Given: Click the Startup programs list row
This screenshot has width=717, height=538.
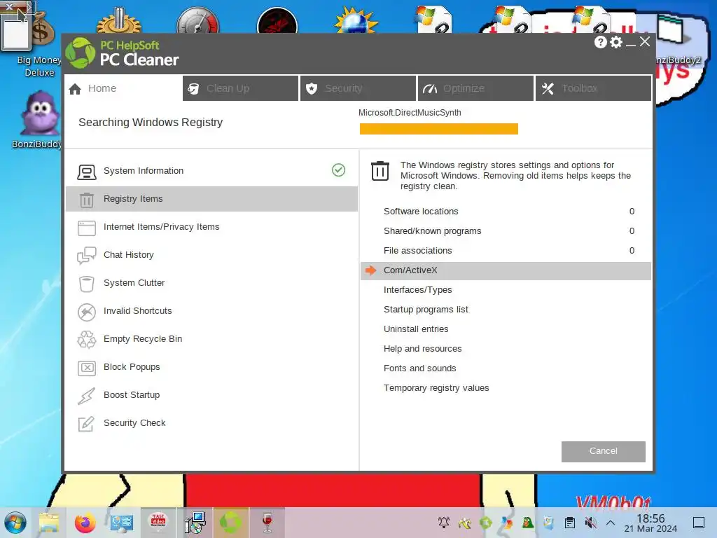Looking at the screenshot, I should [506, 310].
